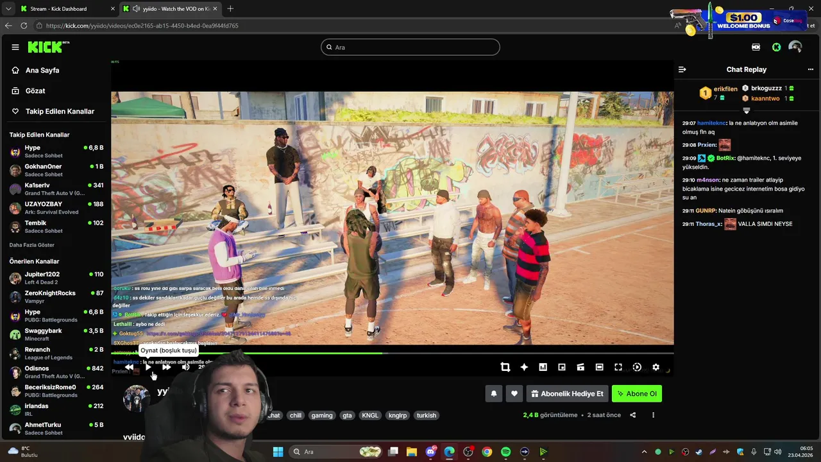Follow channel with heart button
Image resolution: width=821 pixels, height=462 pixels.
coord(514,394)
